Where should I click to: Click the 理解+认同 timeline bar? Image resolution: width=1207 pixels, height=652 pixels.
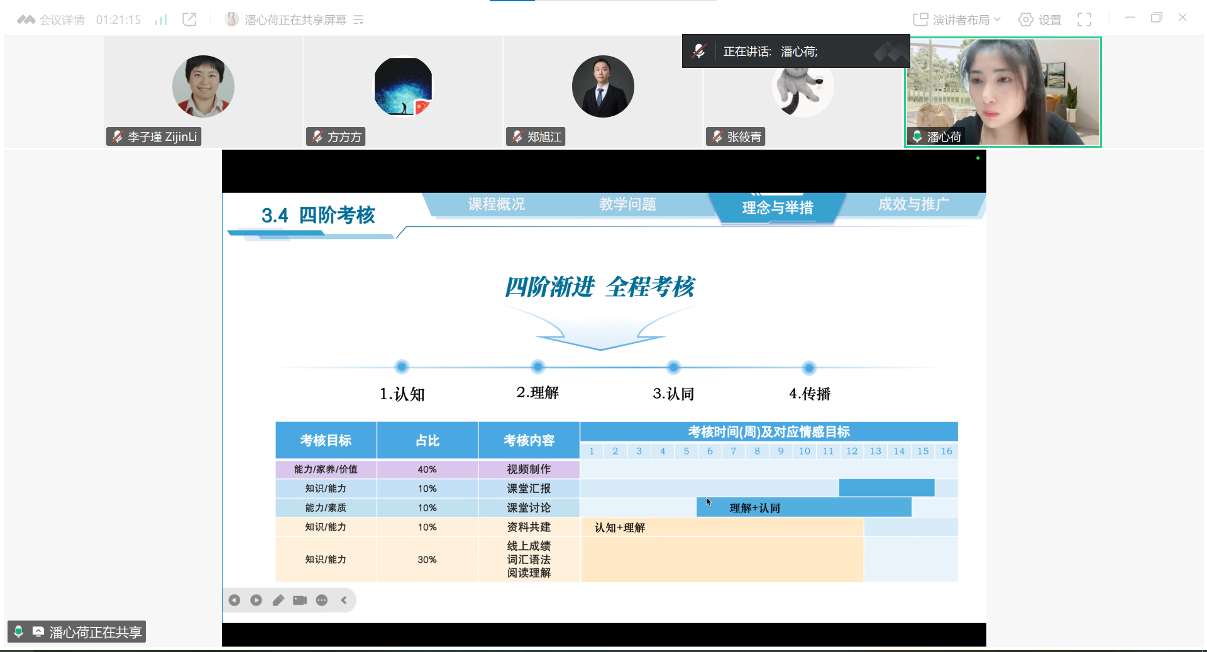coord(803,507)
